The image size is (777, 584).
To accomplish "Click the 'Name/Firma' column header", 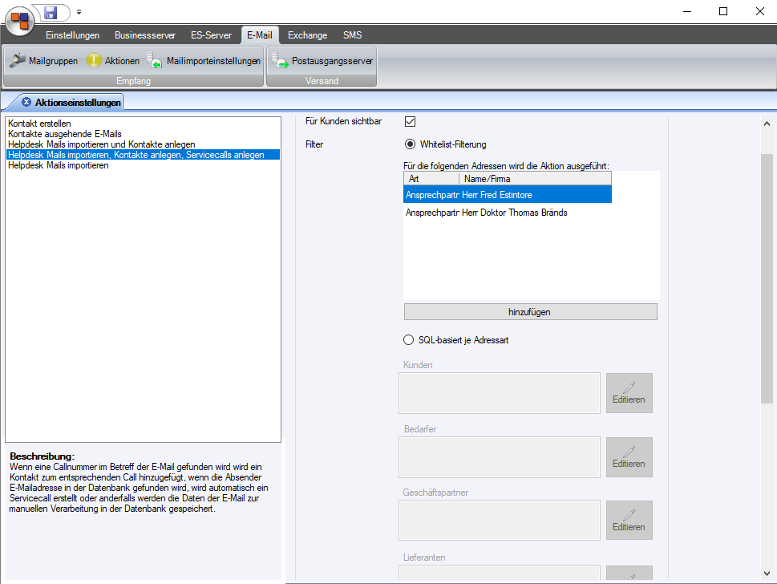I will [535, 179].
